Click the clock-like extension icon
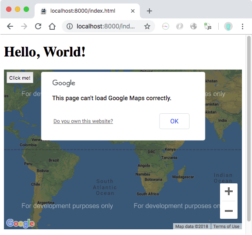 (166, 26)
